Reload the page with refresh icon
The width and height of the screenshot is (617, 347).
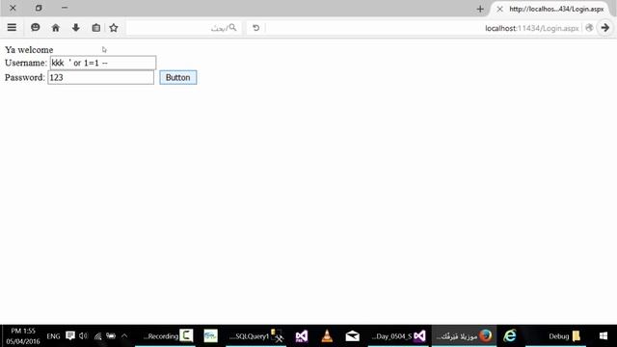click(x=255, y=28)
